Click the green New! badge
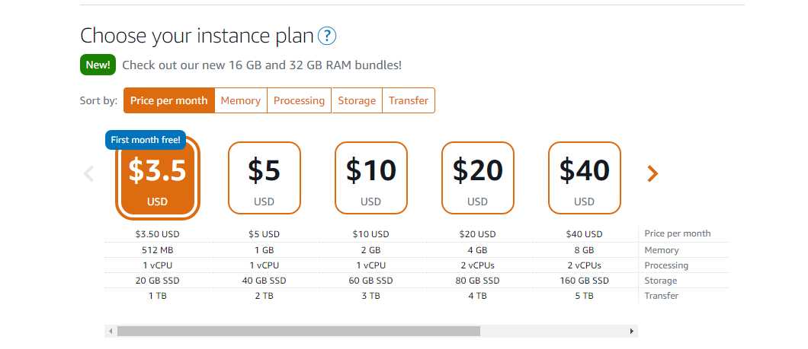The image size is (808, 349). pyautogui.click(x=98, y=65)
